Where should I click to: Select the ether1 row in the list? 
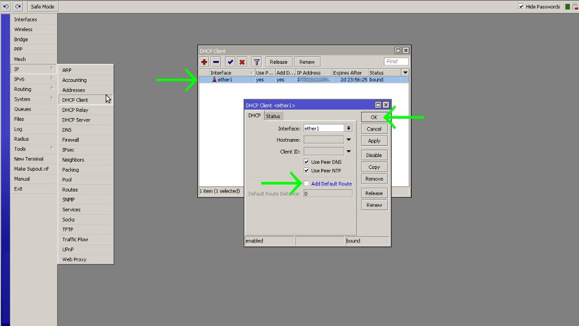click(x=226, y=80)
